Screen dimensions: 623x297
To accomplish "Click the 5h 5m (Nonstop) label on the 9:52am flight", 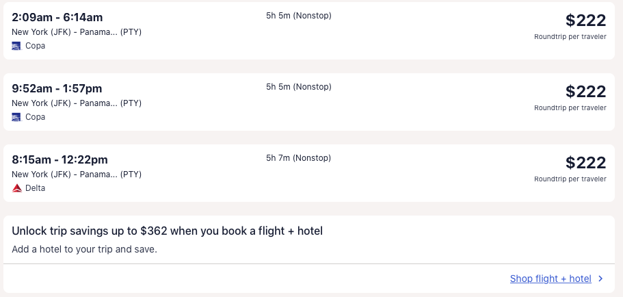I will pos(298,87).
